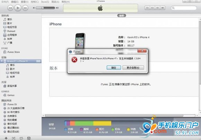
Task: Click the red error icon in the dialog
Action: coord(74,59)
